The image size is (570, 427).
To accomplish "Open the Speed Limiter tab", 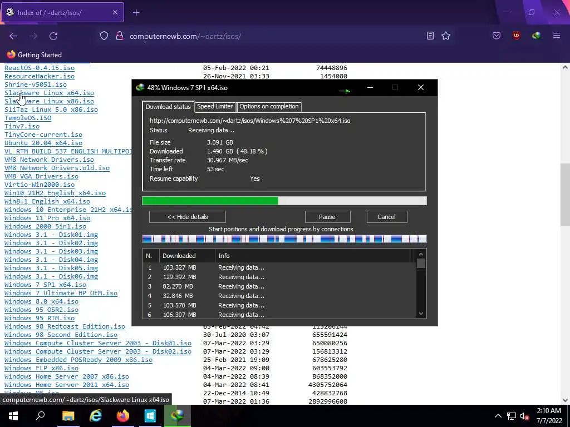I will (214, 106).
